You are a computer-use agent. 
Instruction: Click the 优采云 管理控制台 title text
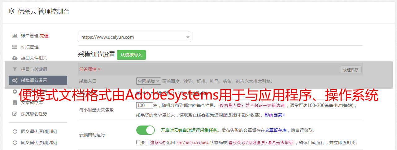click(43, 11)
